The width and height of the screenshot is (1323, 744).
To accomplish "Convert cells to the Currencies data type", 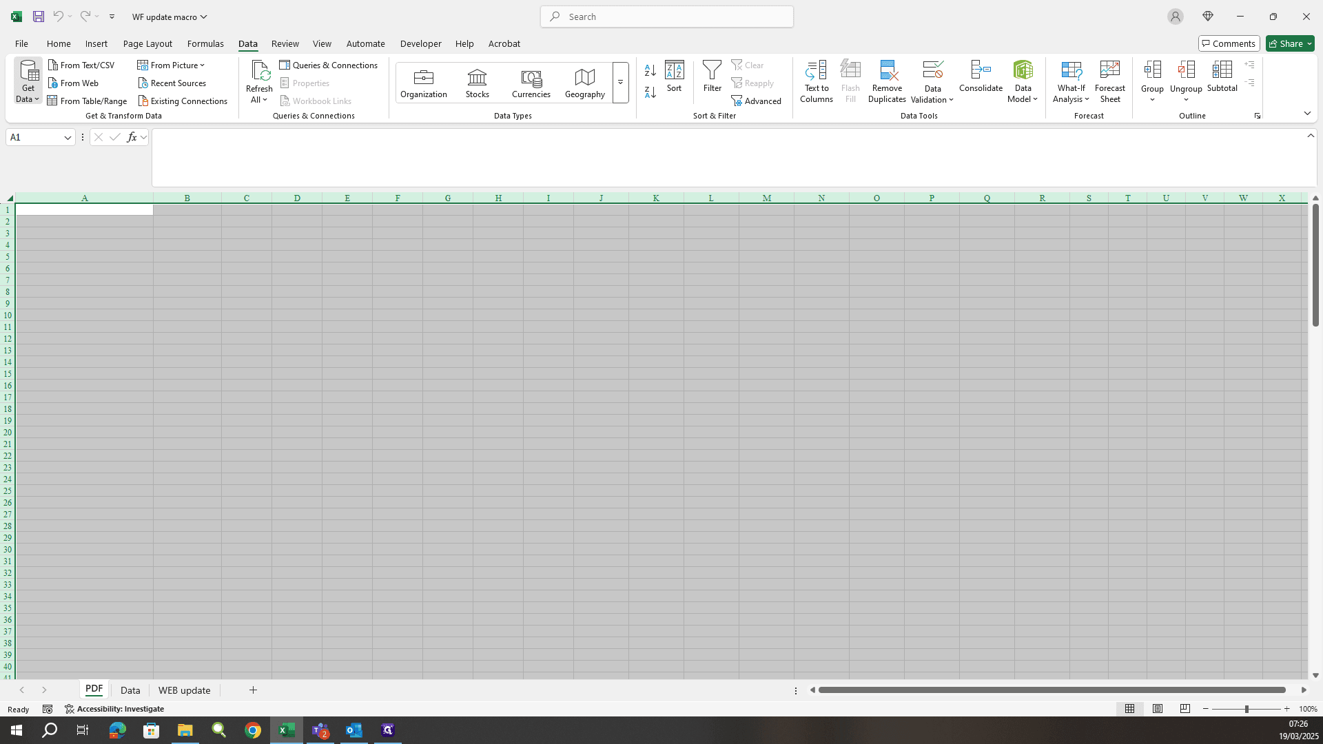I will click(531, 83).
